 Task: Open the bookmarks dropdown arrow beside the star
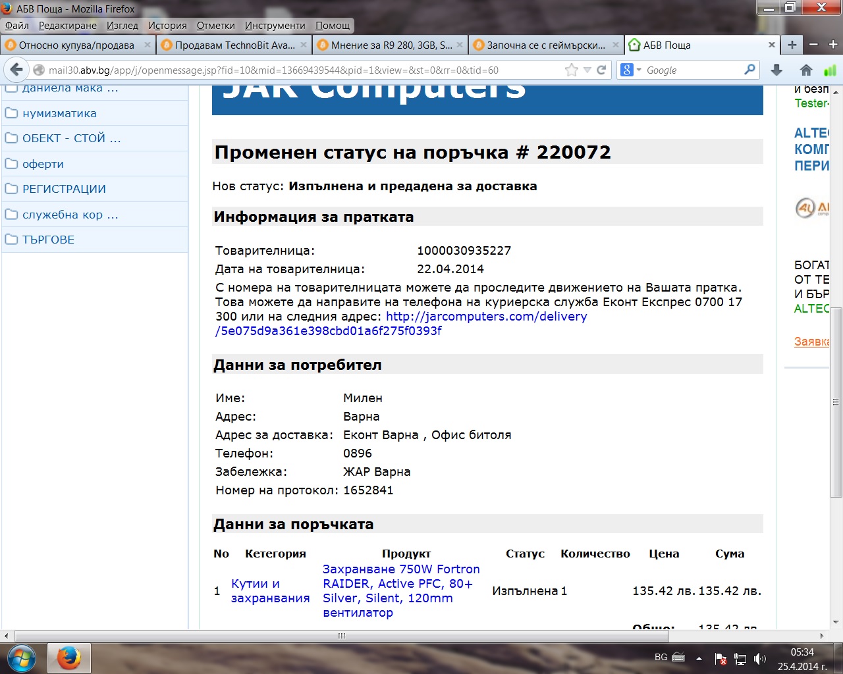coord(587,70)
